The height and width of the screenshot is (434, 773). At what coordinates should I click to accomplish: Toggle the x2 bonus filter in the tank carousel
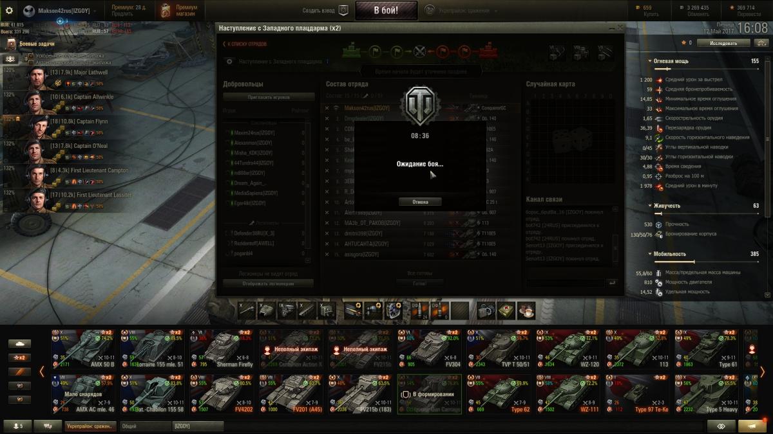[19, 357]
